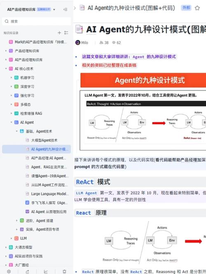Collapse the AI 核心技术 node arrow
The height and width of the screenshot is (274, 206).
pyautogui.click(x=6, y=69)
